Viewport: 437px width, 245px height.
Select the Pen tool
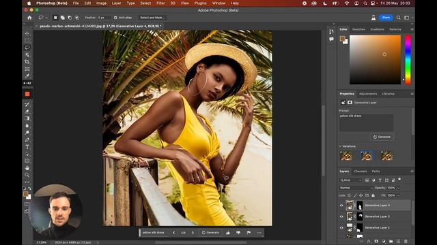[x=27, y=140]
